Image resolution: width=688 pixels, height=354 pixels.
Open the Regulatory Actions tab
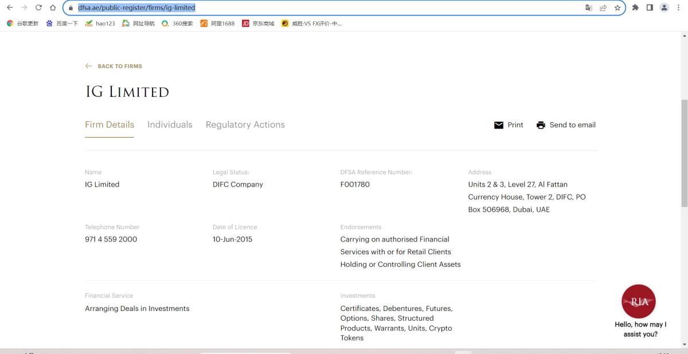point(245,125)
